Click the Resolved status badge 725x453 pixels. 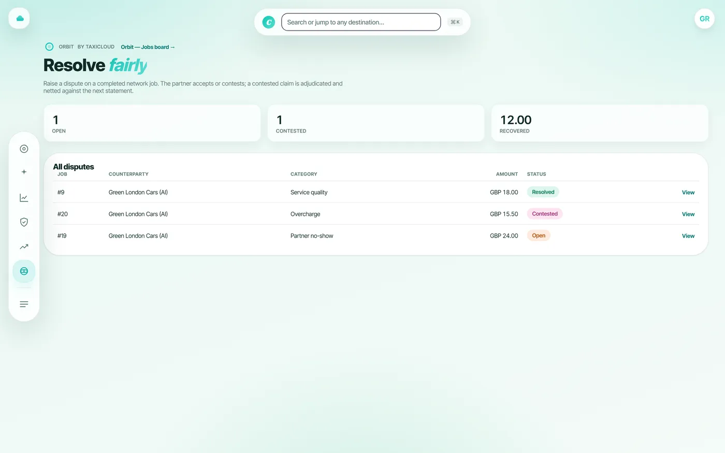click(543, 192)
